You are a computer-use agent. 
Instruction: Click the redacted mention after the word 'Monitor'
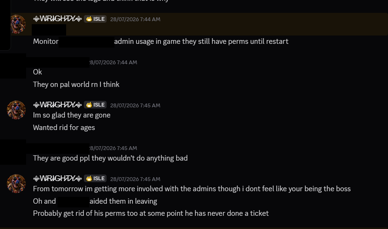click(x=87, y=42)
